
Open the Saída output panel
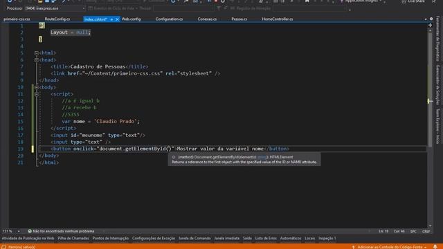click(x=247, y=238)
